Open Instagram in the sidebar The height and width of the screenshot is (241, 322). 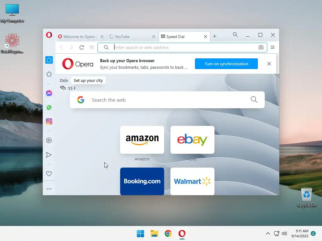pyautogui.click(x=49, y=121)
